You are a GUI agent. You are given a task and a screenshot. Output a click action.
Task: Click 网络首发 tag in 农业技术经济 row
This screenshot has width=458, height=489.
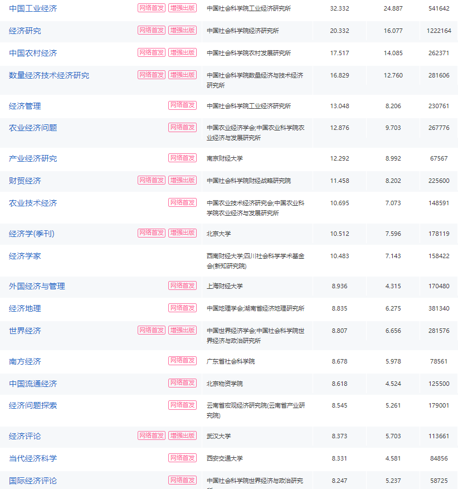tap(183, 203)
